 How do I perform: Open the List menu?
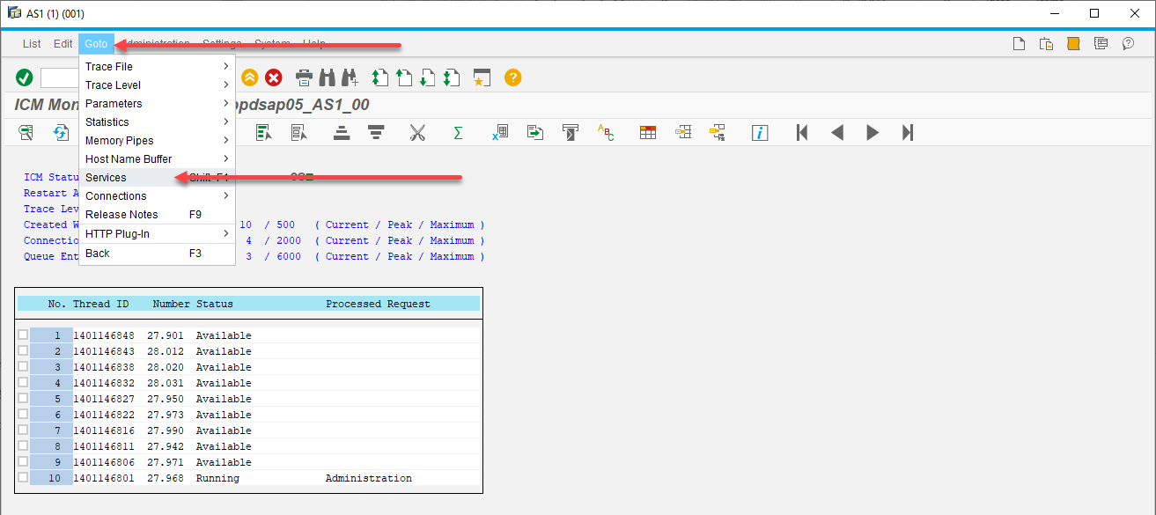click(32, 44)
